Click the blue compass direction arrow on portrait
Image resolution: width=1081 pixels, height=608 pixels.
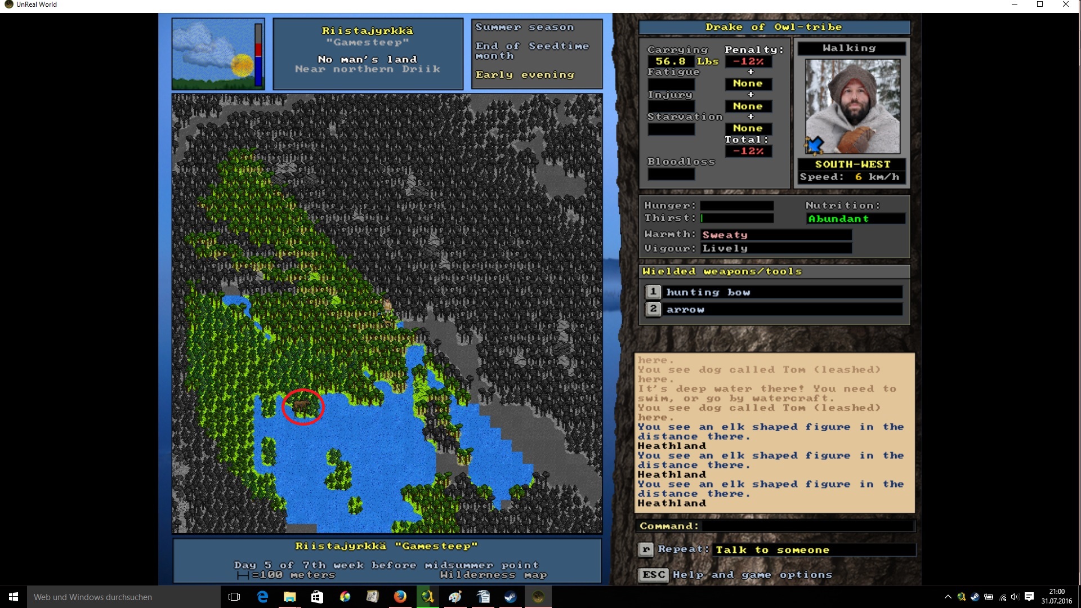coord(814,145)
